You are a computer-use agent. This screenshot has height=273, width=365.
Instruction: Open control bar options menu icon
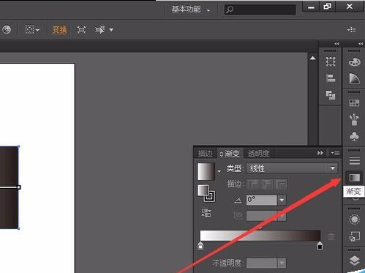(x=352, y=30)
